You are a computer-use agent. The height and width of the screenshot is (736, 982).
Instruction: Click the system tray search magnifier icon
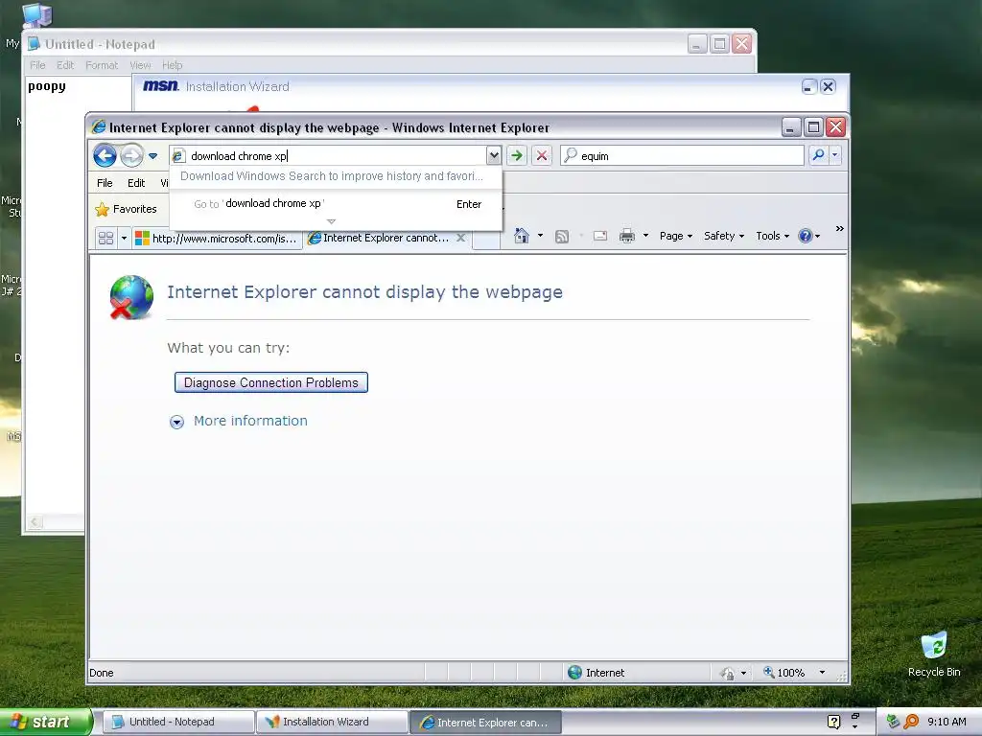(911, 722)
